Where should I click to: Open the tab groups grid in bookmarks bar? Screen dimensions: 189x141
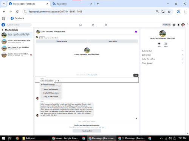click(4, 18)
